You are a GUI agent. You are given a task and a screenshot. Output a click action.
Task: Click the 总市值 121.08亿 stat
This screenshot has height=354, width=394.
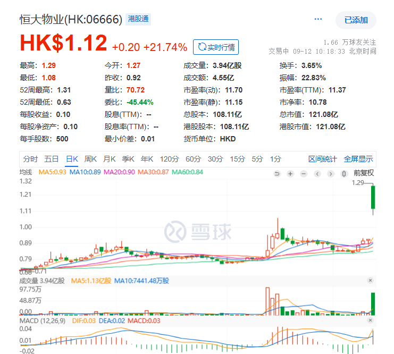pyautogui.click(x=309, y=115)
